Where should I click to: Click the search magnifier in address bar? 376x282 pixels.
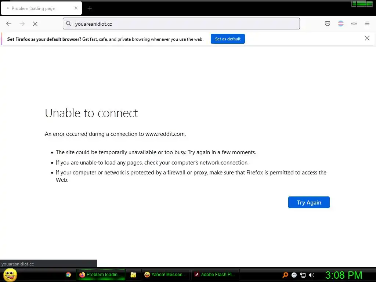coord(69,23)
